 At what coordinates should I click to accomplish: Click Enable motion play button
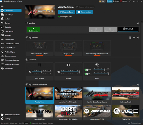click(x=33, y=30)
